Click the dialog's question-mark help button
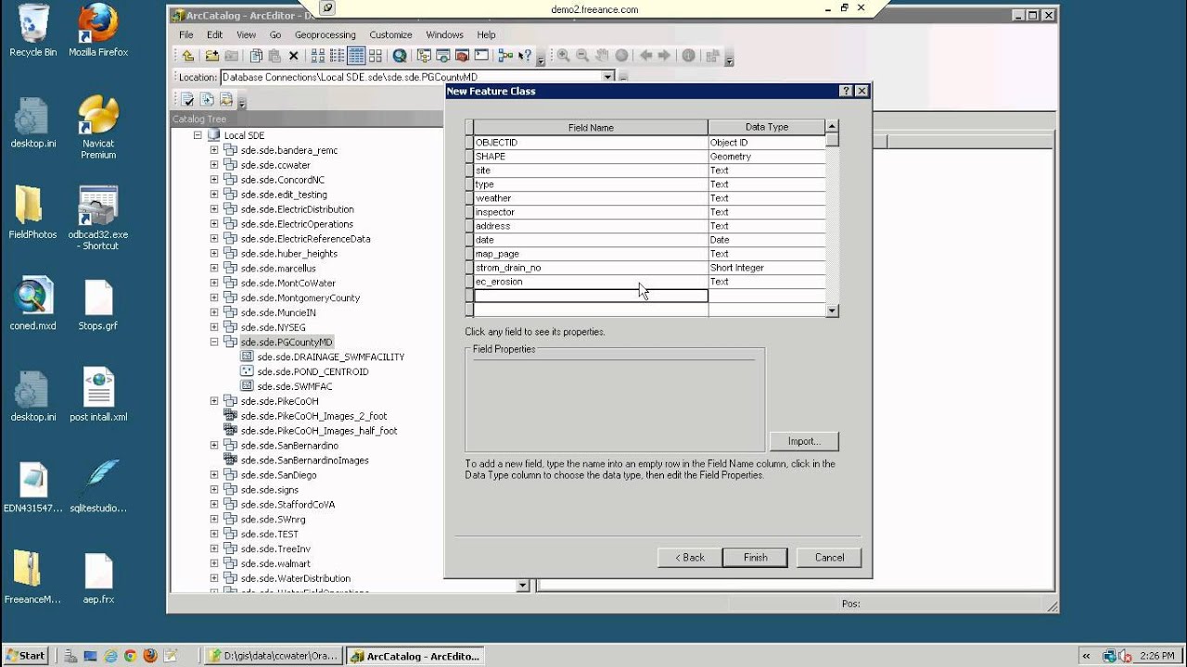The image size is (1187, 667). (846, 91)
